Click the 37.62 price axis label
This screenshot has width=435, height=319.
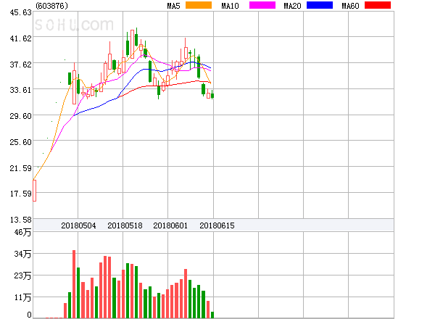click(x=20, y=65)
